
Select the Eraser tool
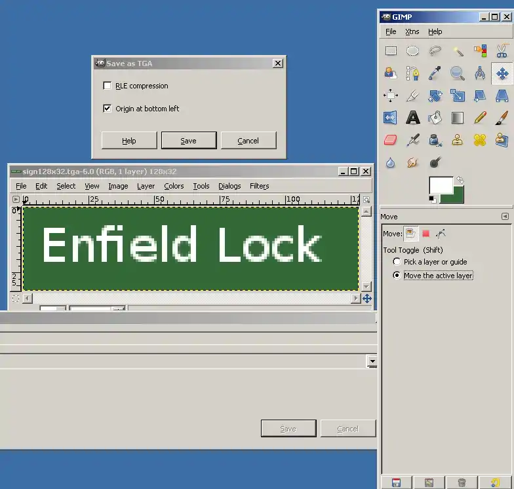[x=391, y=139]
